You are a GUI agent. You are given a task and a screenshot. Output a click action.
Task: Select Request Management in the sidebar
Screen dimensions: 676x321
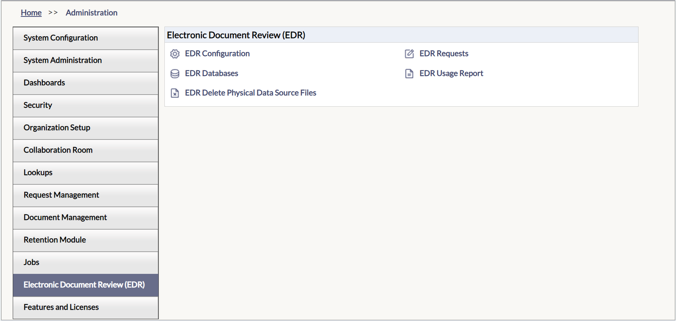tap(86, 195)
